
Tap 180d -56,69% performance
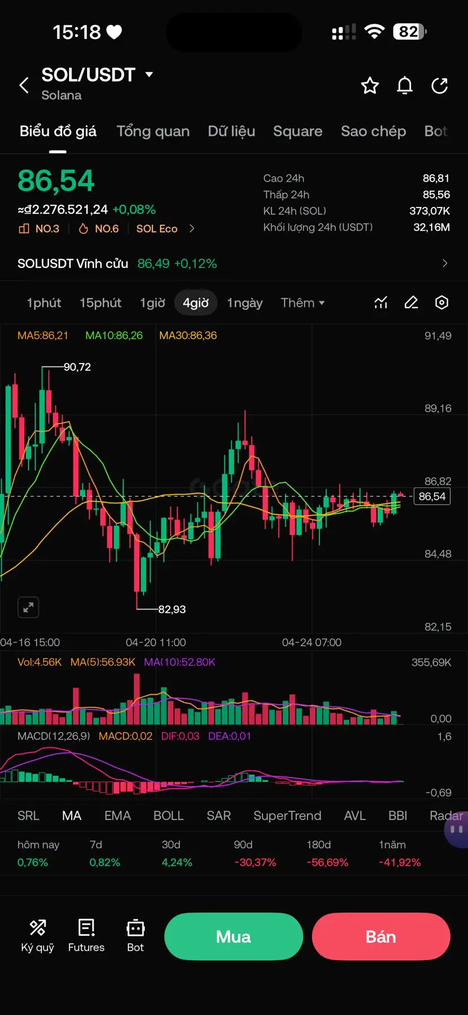coord(327,853)
